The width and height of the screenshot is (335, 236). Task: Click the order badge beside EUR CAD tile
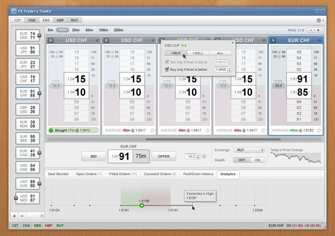click(x=39, y=153)
